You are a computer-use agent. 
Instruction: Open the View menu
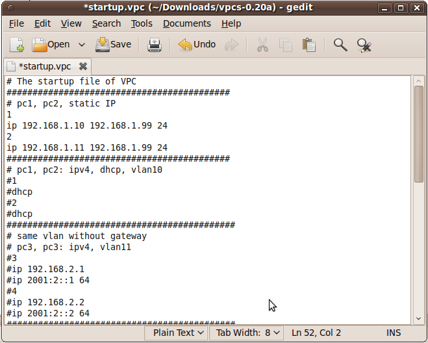tap(71, 24)
